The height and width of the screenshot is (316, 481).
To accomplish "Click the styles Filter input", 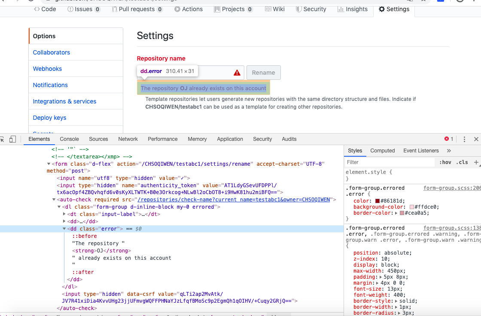I will (390, 162).
